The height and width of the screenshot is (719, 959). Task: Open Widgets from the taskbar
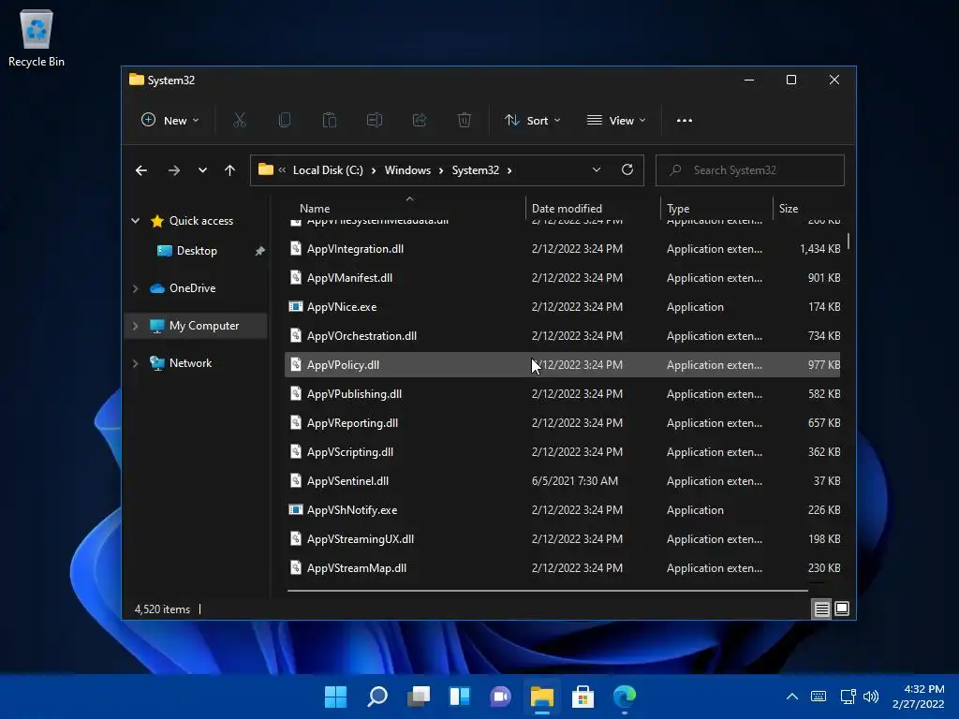click(459, 697)
